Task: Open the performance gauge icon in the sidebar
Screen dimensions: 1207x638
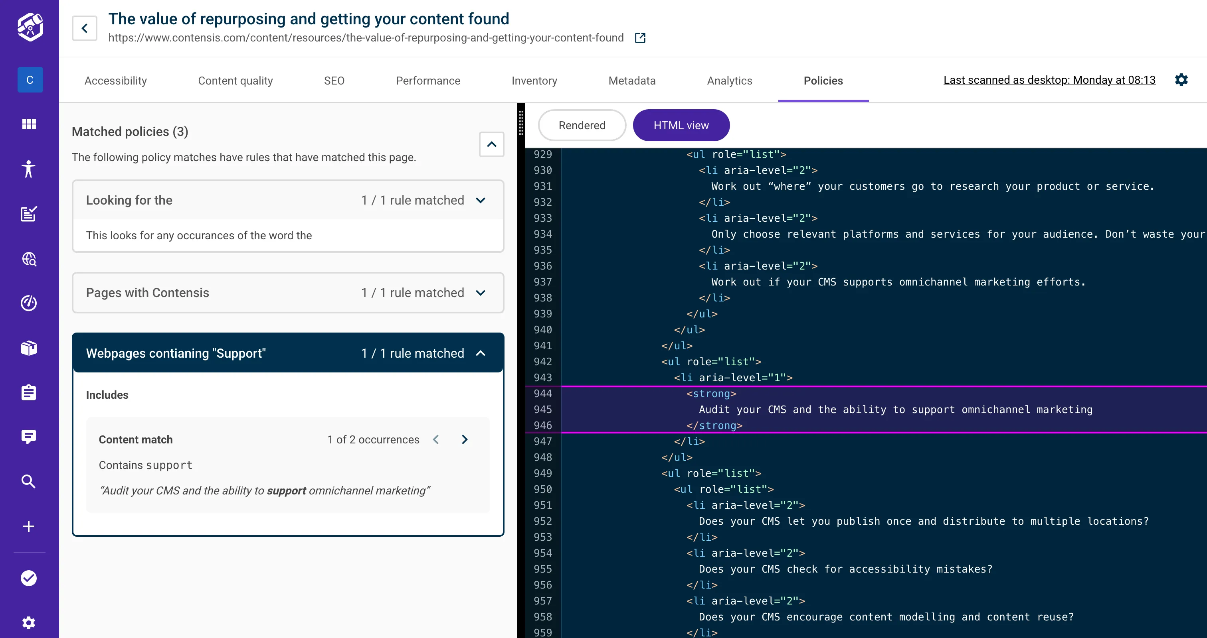Action: click(29, 303)
